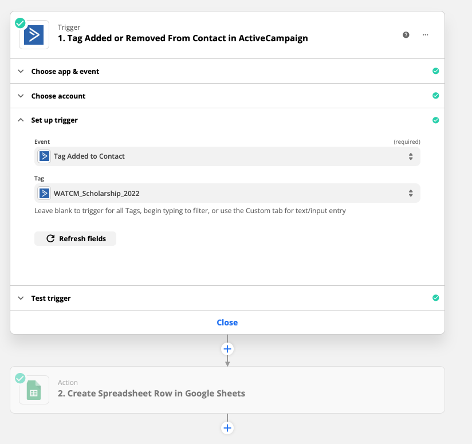Click the refresh arrow icon
The image size is (472, 444).
pyautogui.click(x=50, y=238)
